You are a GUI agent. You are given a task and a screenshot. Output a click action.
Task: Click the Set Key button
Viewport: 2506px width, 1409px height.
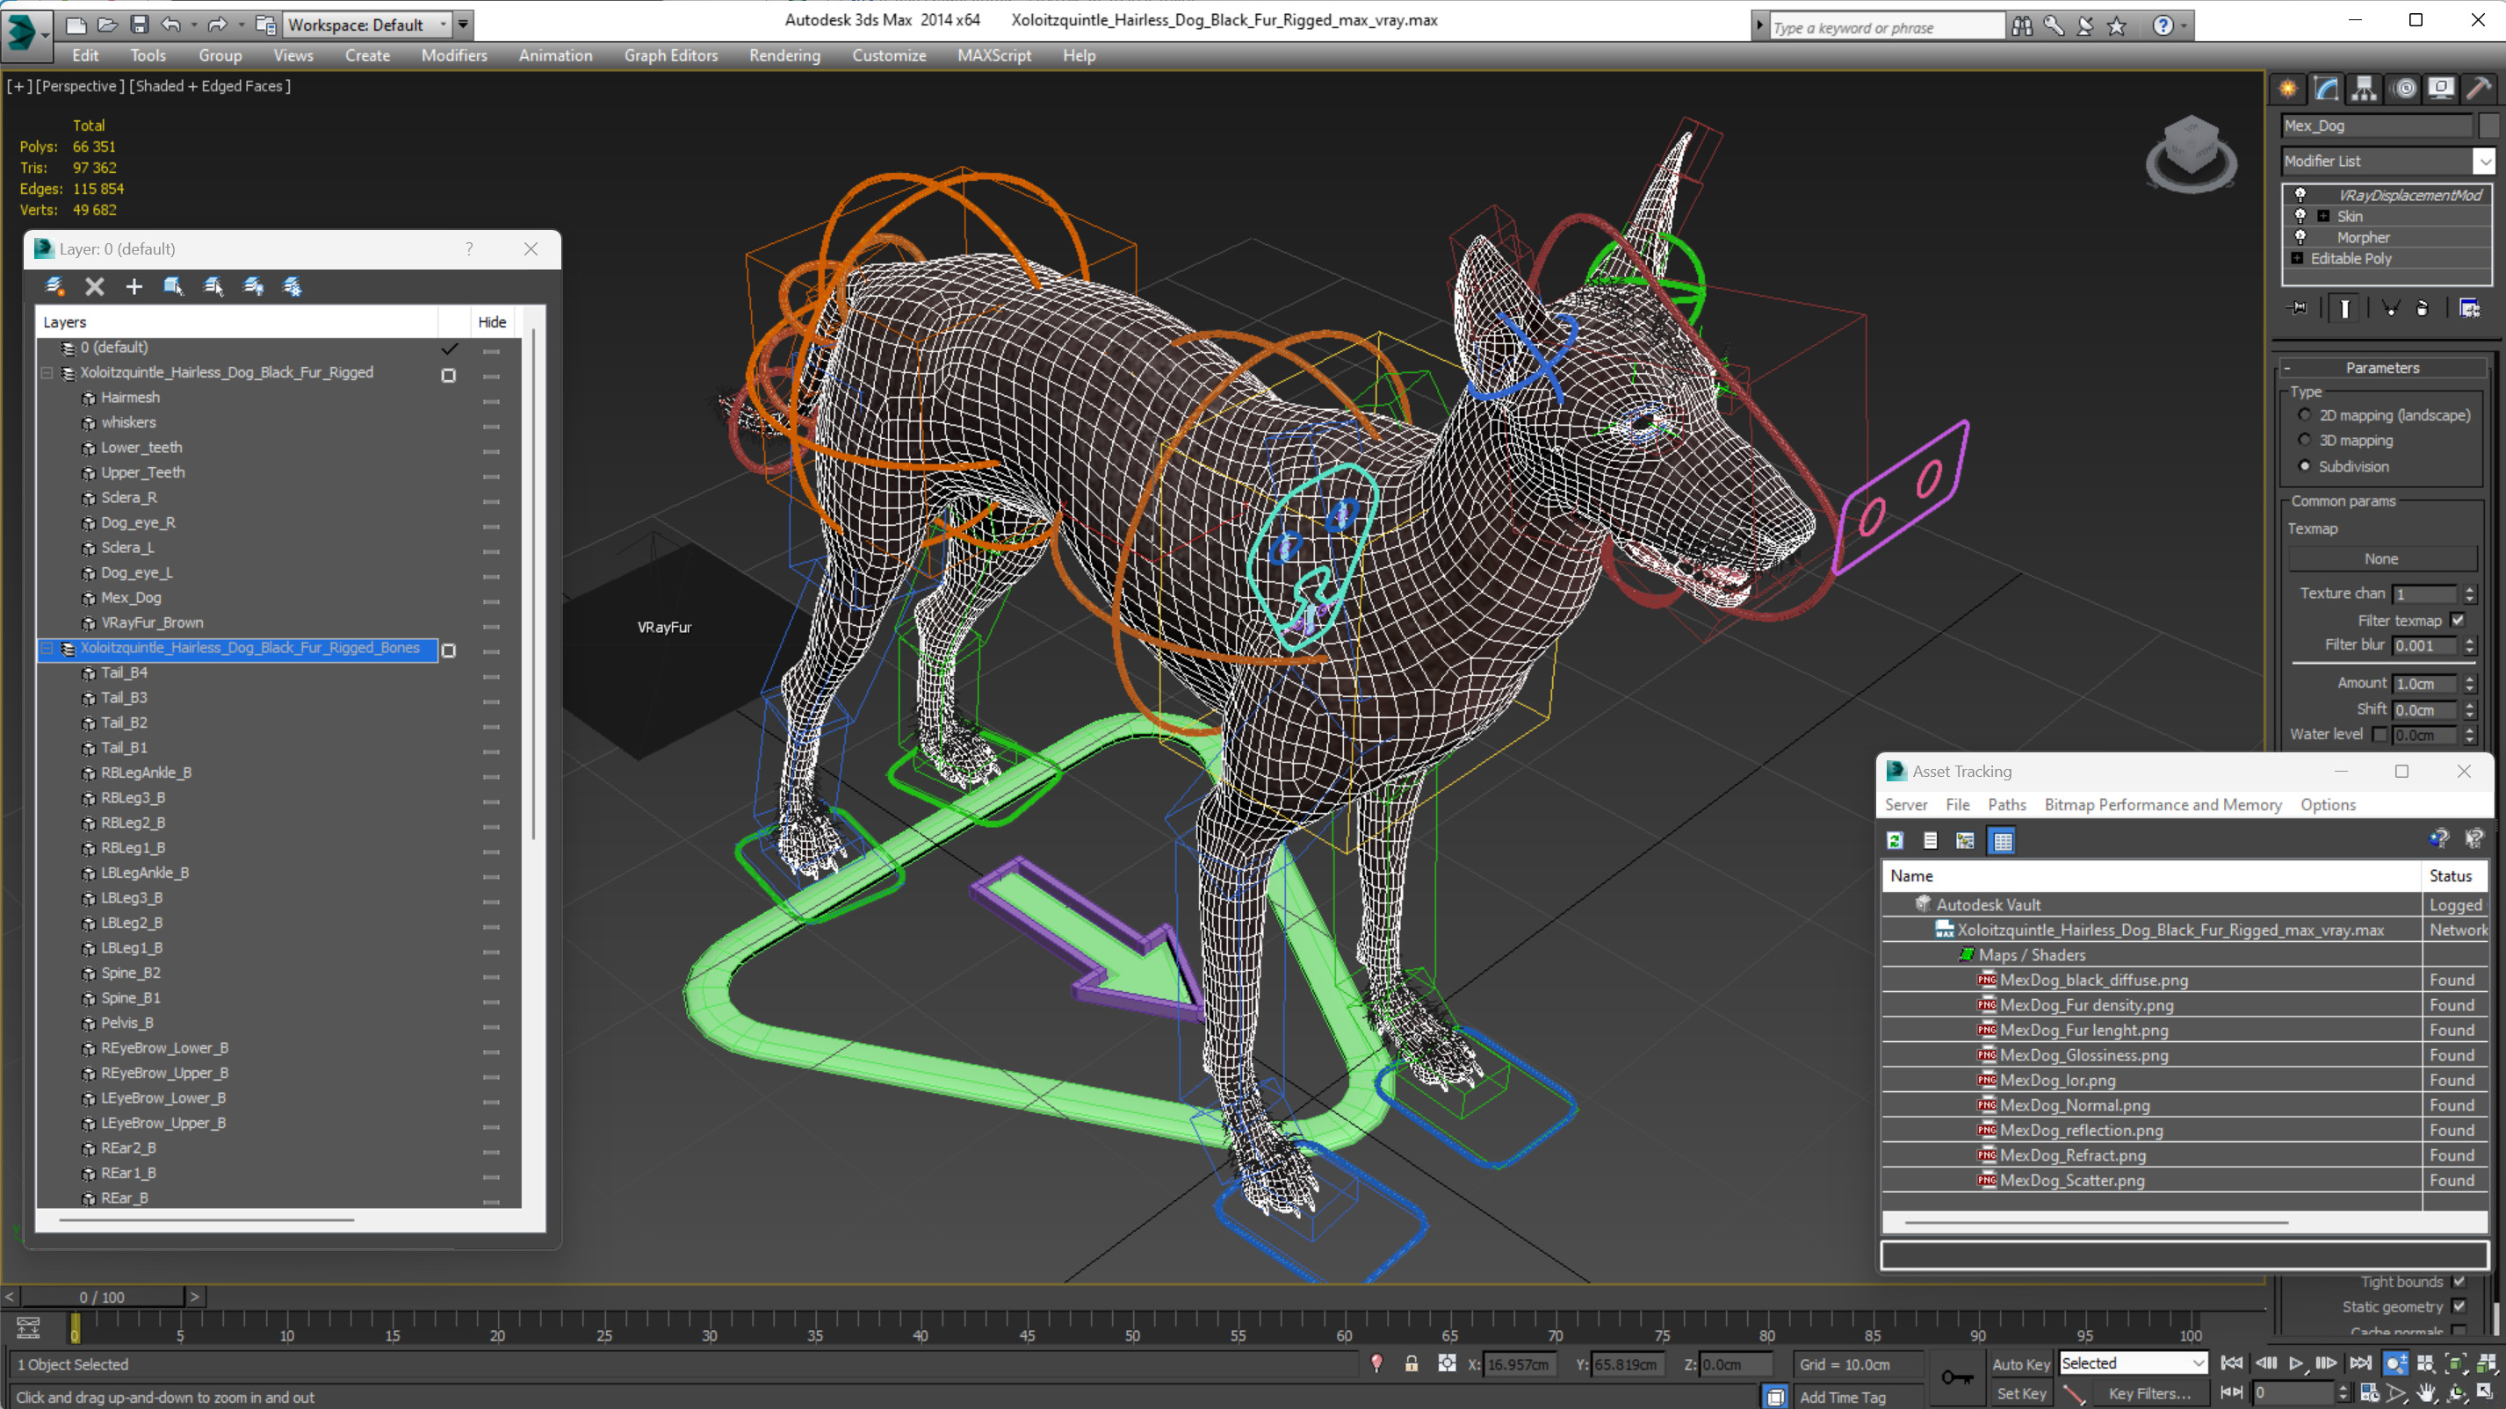coord(2021,1393)
